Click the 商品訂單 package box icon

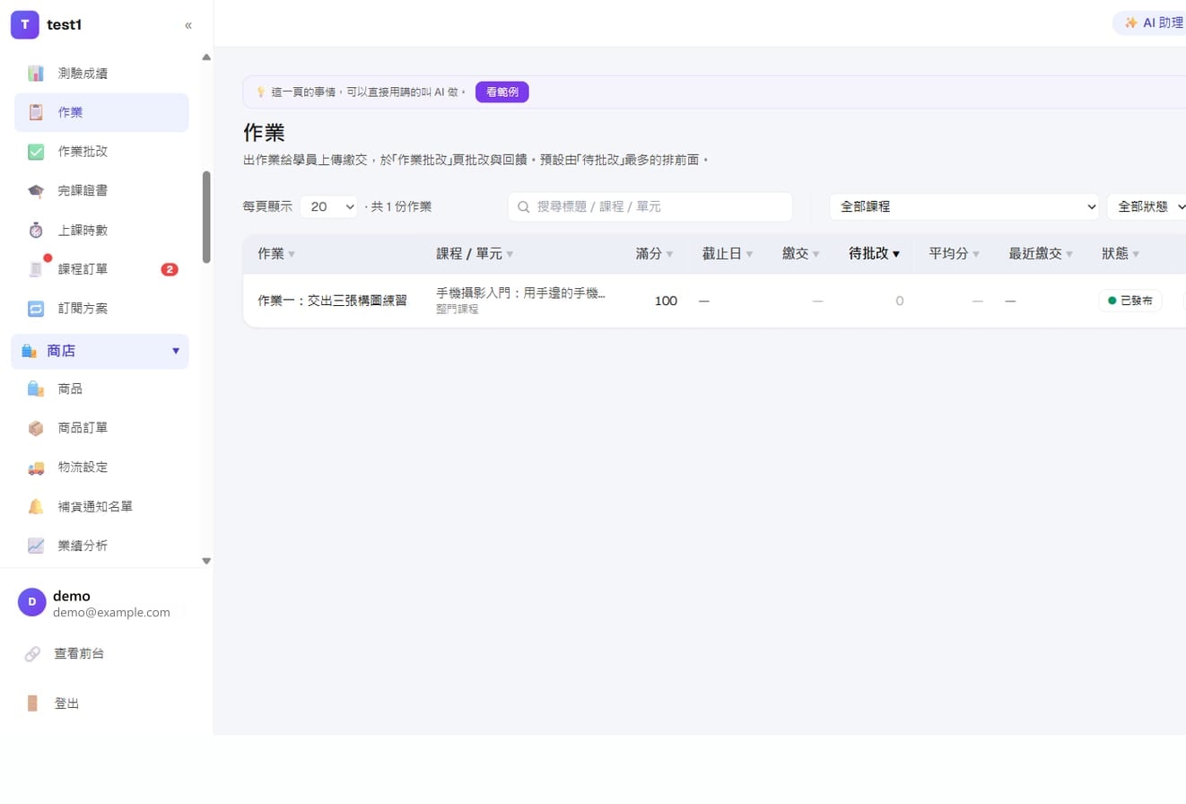[36, 428]
